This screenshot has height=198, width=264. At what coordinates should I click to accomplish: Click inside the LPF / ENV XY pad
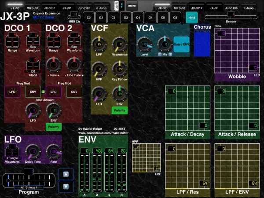(237, 166)
